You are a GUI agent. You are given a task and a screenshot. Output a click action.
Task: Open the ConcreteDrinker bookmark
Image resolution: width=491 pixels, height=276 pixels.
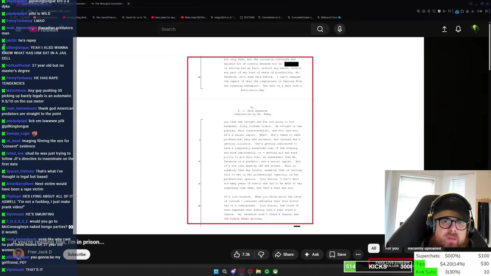click(300, 17)
